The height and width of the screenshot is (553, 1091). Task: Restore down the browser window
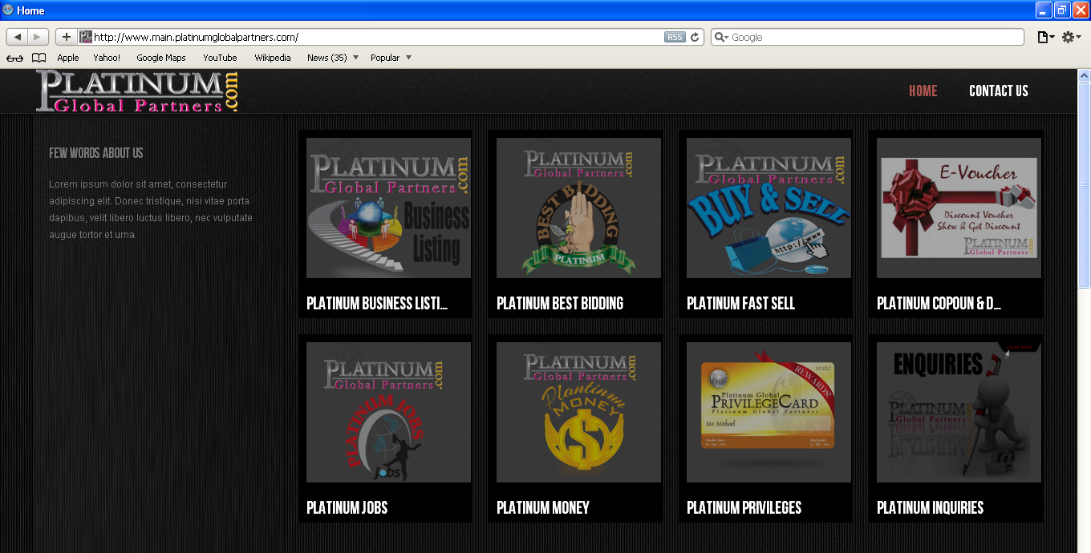coord(1062,10)
